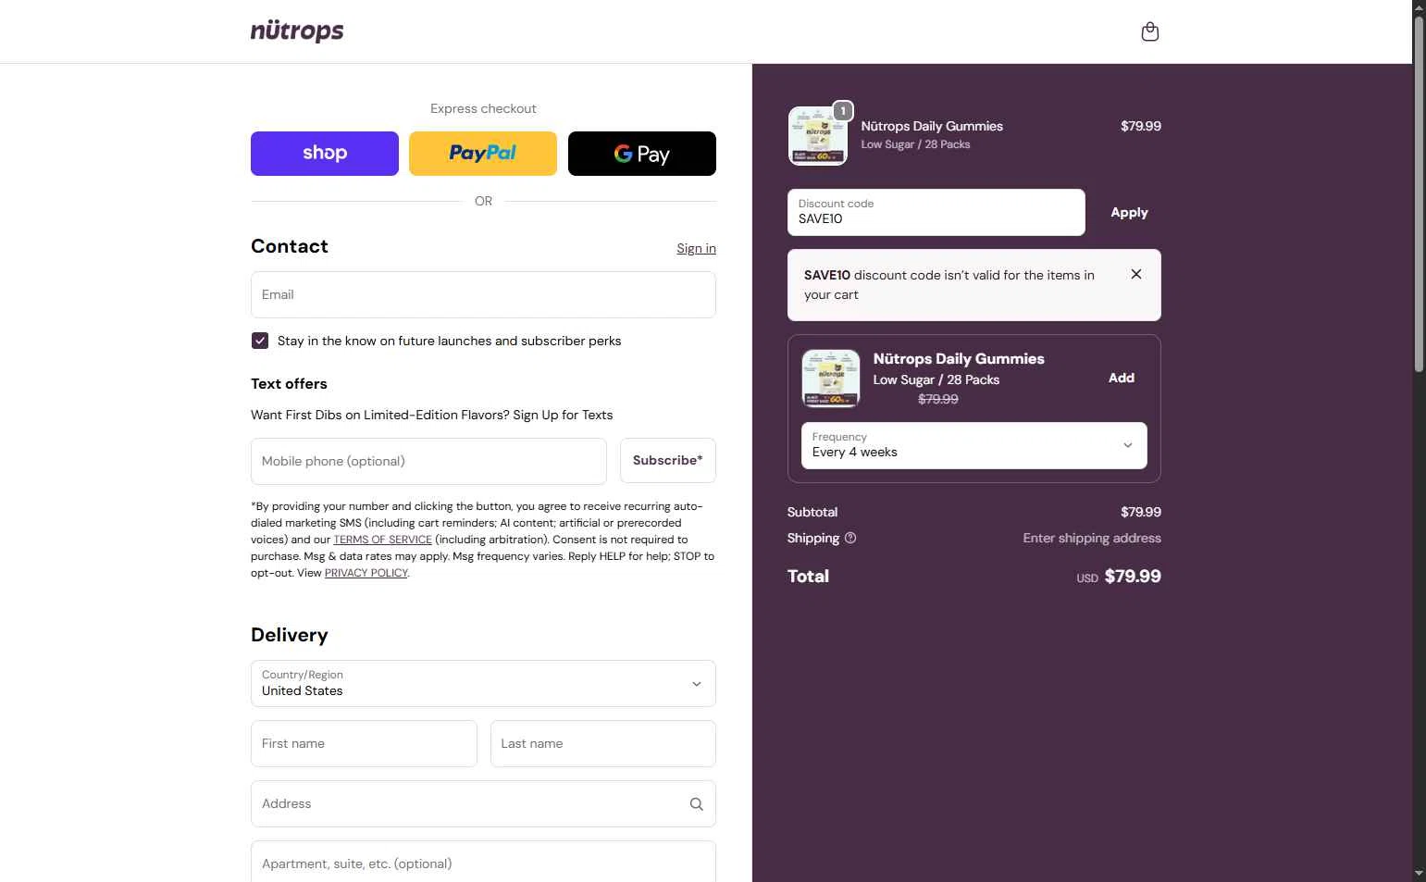The height and width of the screenshot is (882, 1426).
Task: Click the Subscribe* button for texts
Action: click(668, 460)
